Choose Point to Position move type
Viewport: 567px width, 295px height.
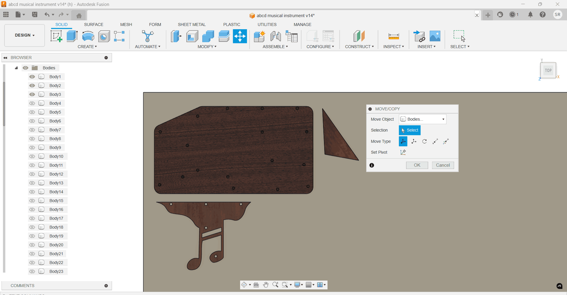(x=446, y=141)
